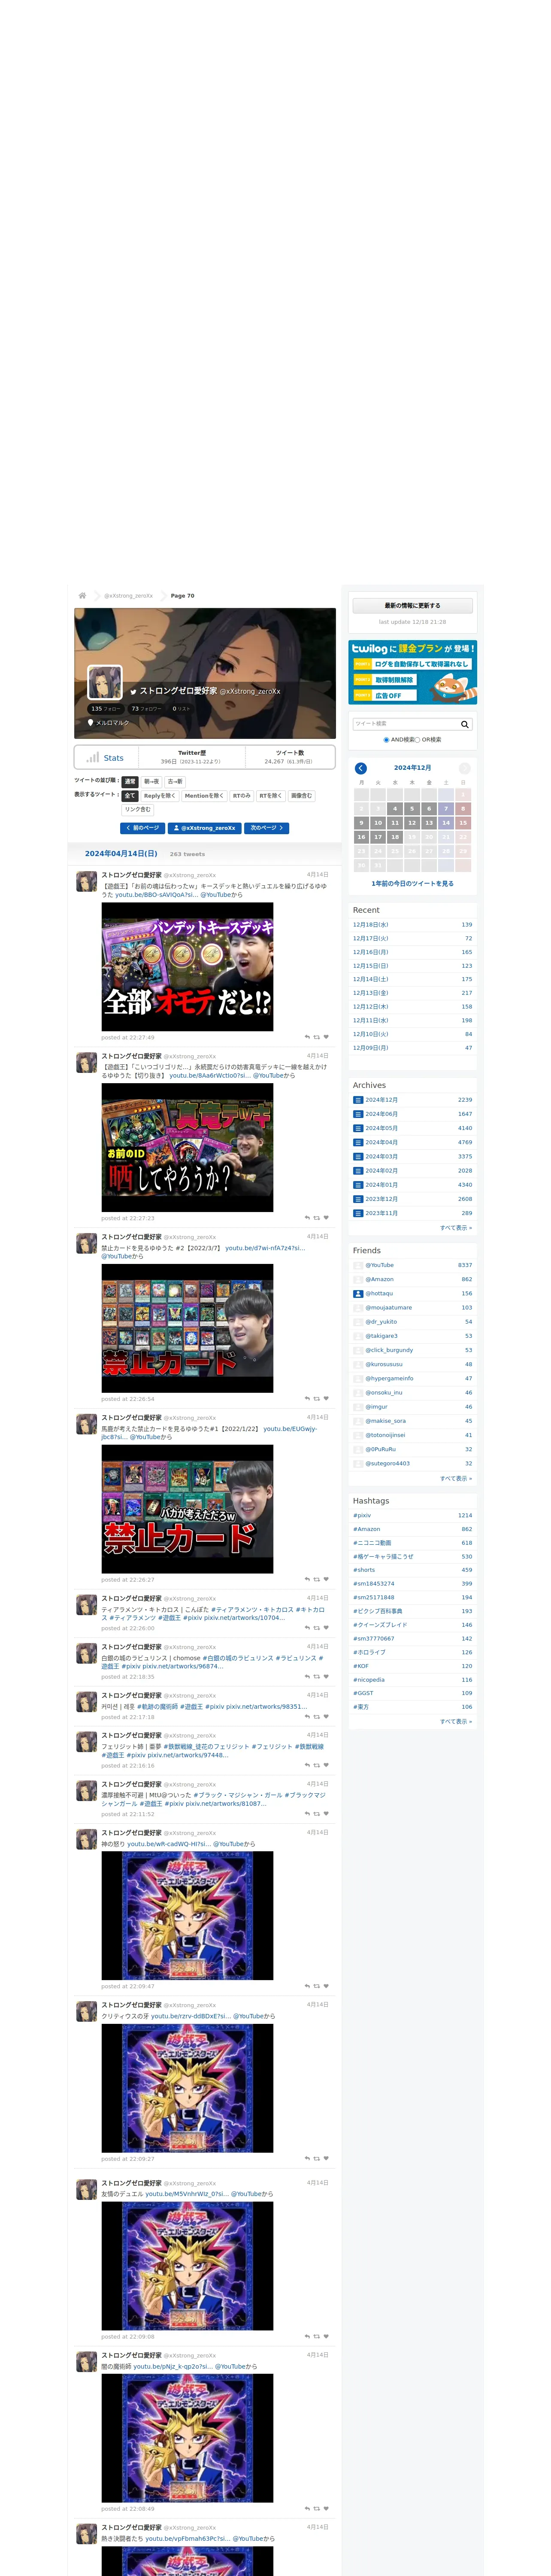The width and height of the screenshot is (551, 2576).
Task: Open the 2024年12月 archive list icon
Action: (x=358, y=1100)
